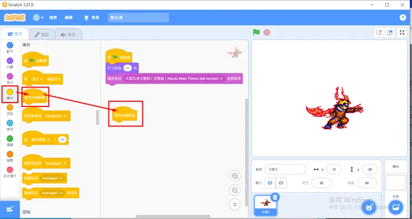Zoom out the code workspace
This screenshot has width=412, height=219.
235,190
